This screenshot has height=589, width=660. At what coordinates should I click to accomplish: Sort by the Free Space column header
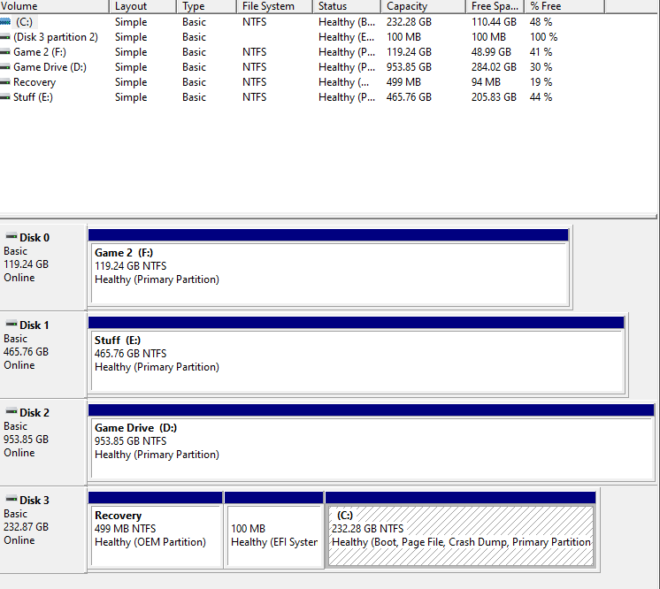pos(495,6)
